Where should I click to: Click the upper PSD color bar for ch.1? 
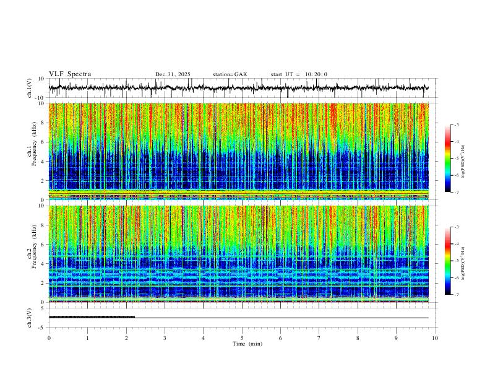pos(448,159)
